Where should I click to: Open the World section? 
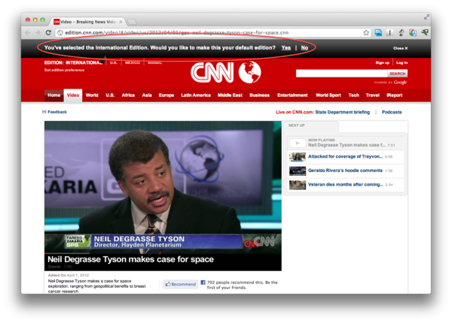(92, 95)
